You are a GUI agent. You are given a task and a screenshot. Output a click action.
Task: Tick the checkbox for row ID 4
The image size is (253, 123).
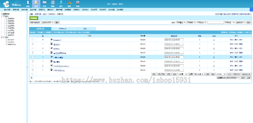click(33, 57)
